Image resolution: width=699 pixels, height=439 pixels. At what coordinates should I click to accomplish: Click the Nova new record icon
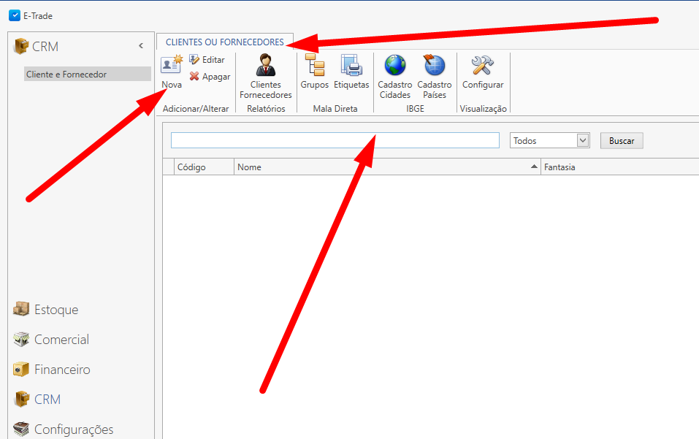tap(171, 66)
